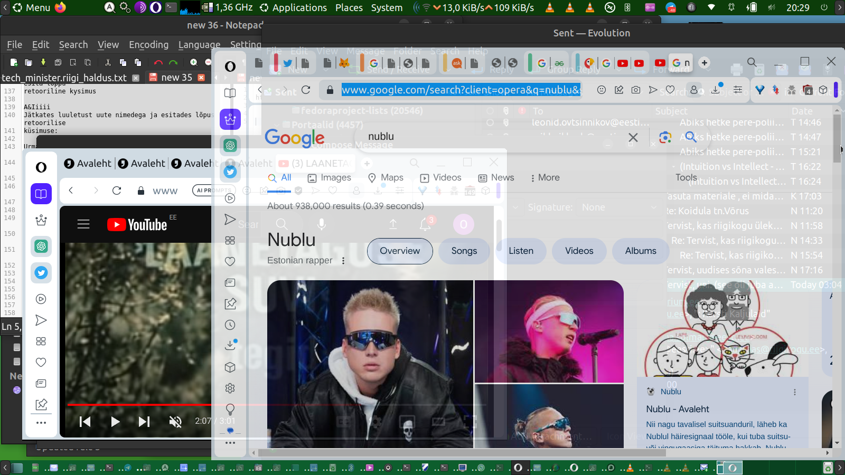Click the blue magnifier Google search button
The width and height of the screenshot is (845, 475).
click(x=691, y=137)
